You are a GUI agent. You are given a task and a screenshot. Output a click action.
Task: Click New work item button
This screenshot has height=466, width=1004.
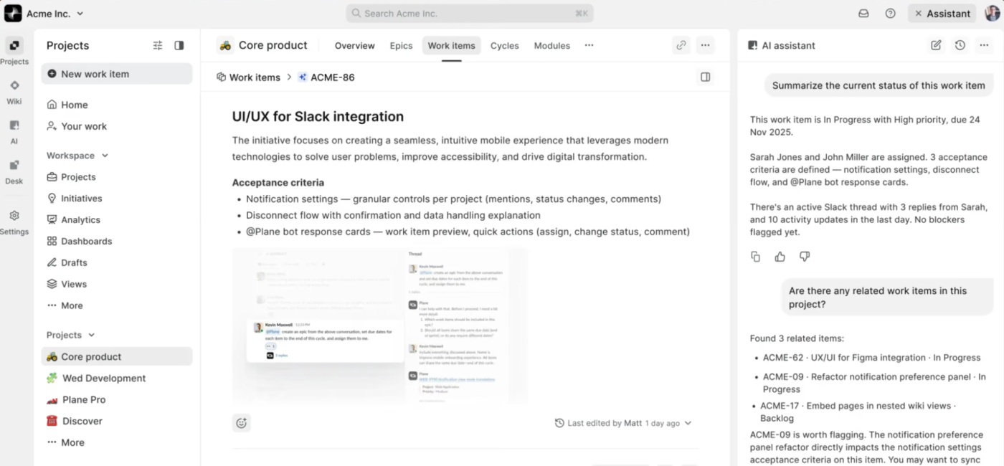(116, 74)
